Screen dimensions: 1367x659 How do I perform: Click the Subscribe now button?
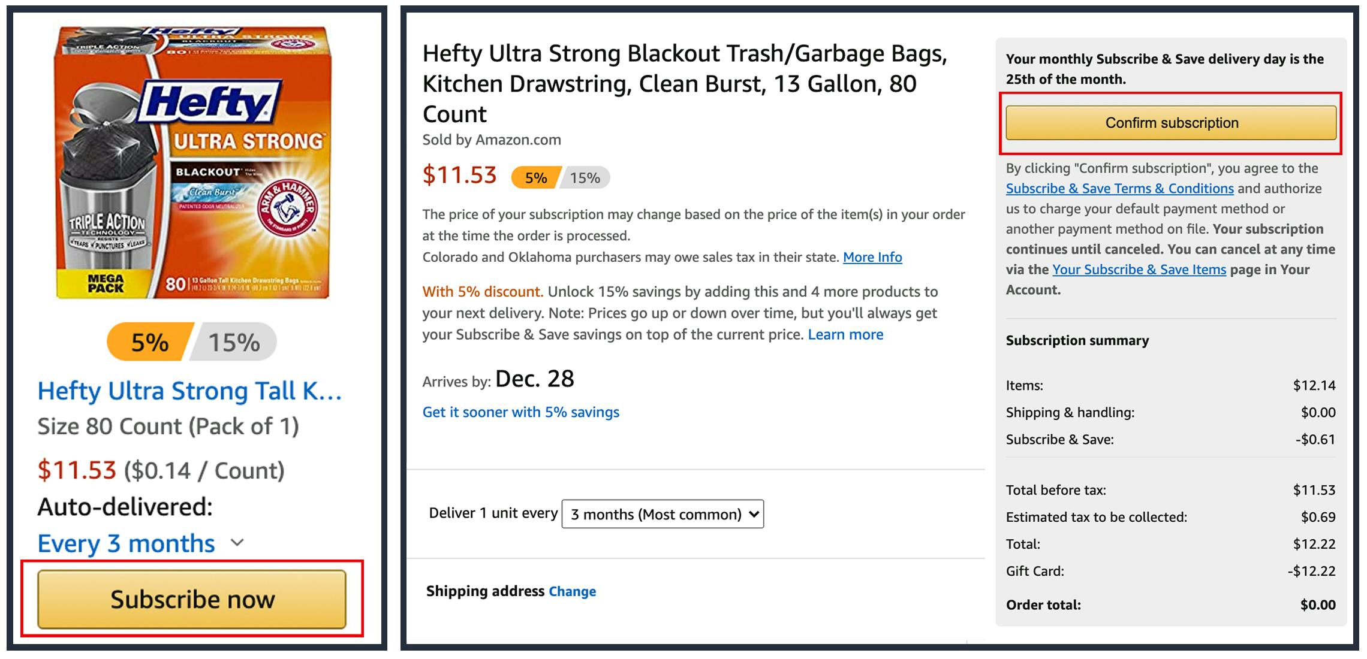[x=192, y=599]
